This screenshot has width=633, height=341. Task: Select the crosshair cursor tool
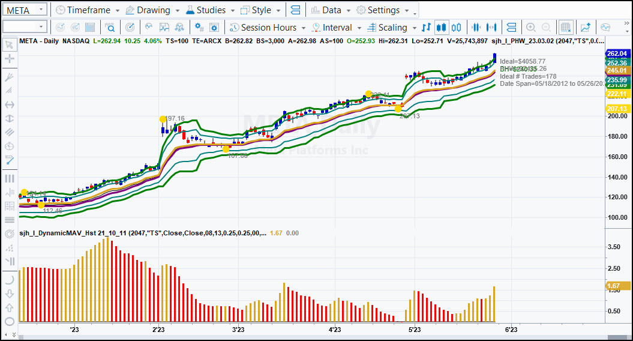coord(9,59)
